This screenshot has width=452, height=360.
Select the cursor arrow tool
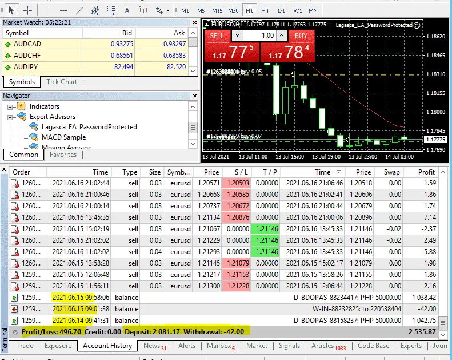pyautogui.click(x=11, y=11)
